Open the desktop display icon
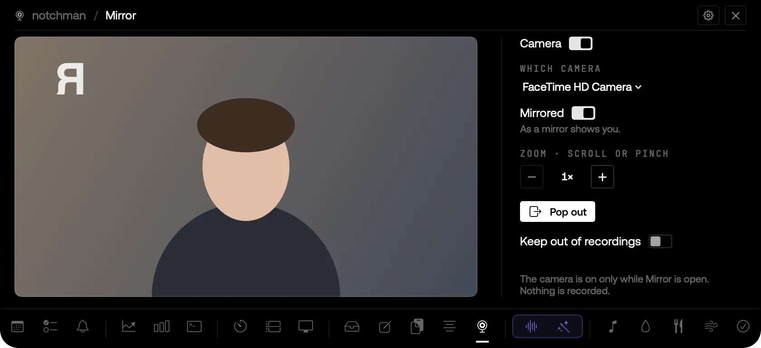Image resolution: width=761 pixels, height=348 pixels. tap(306, 326)
